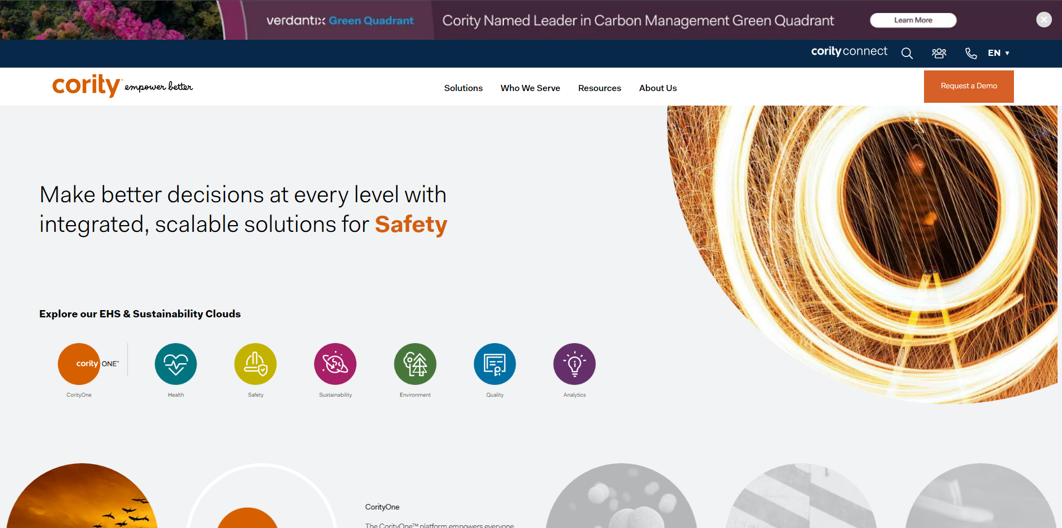Select the Analytics cloud lightbulb icon

click(x=574, y=364)
